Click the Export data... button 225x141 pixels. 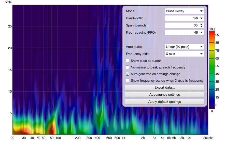click(x=165, y=88)
